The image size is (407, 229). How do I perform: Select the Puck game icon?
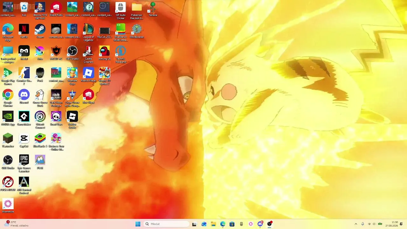40,75
